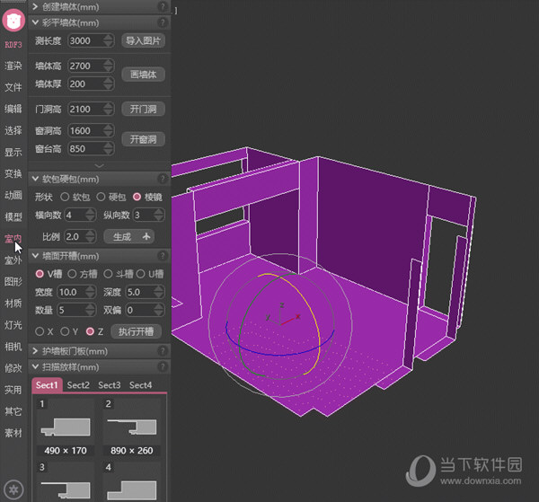
Task: Click help icon for 创建墙体 section
Action: coord(163,6)
